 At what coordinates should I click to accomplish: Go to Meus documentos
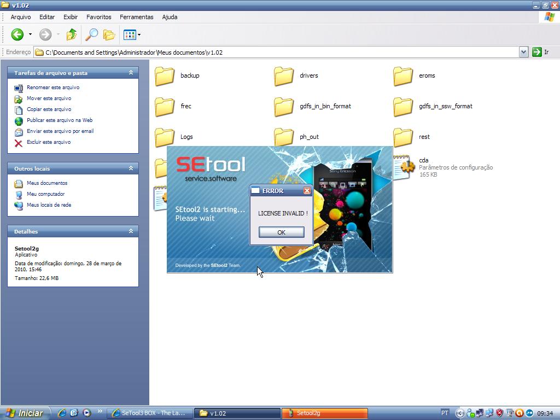click(x=47, y=183)
